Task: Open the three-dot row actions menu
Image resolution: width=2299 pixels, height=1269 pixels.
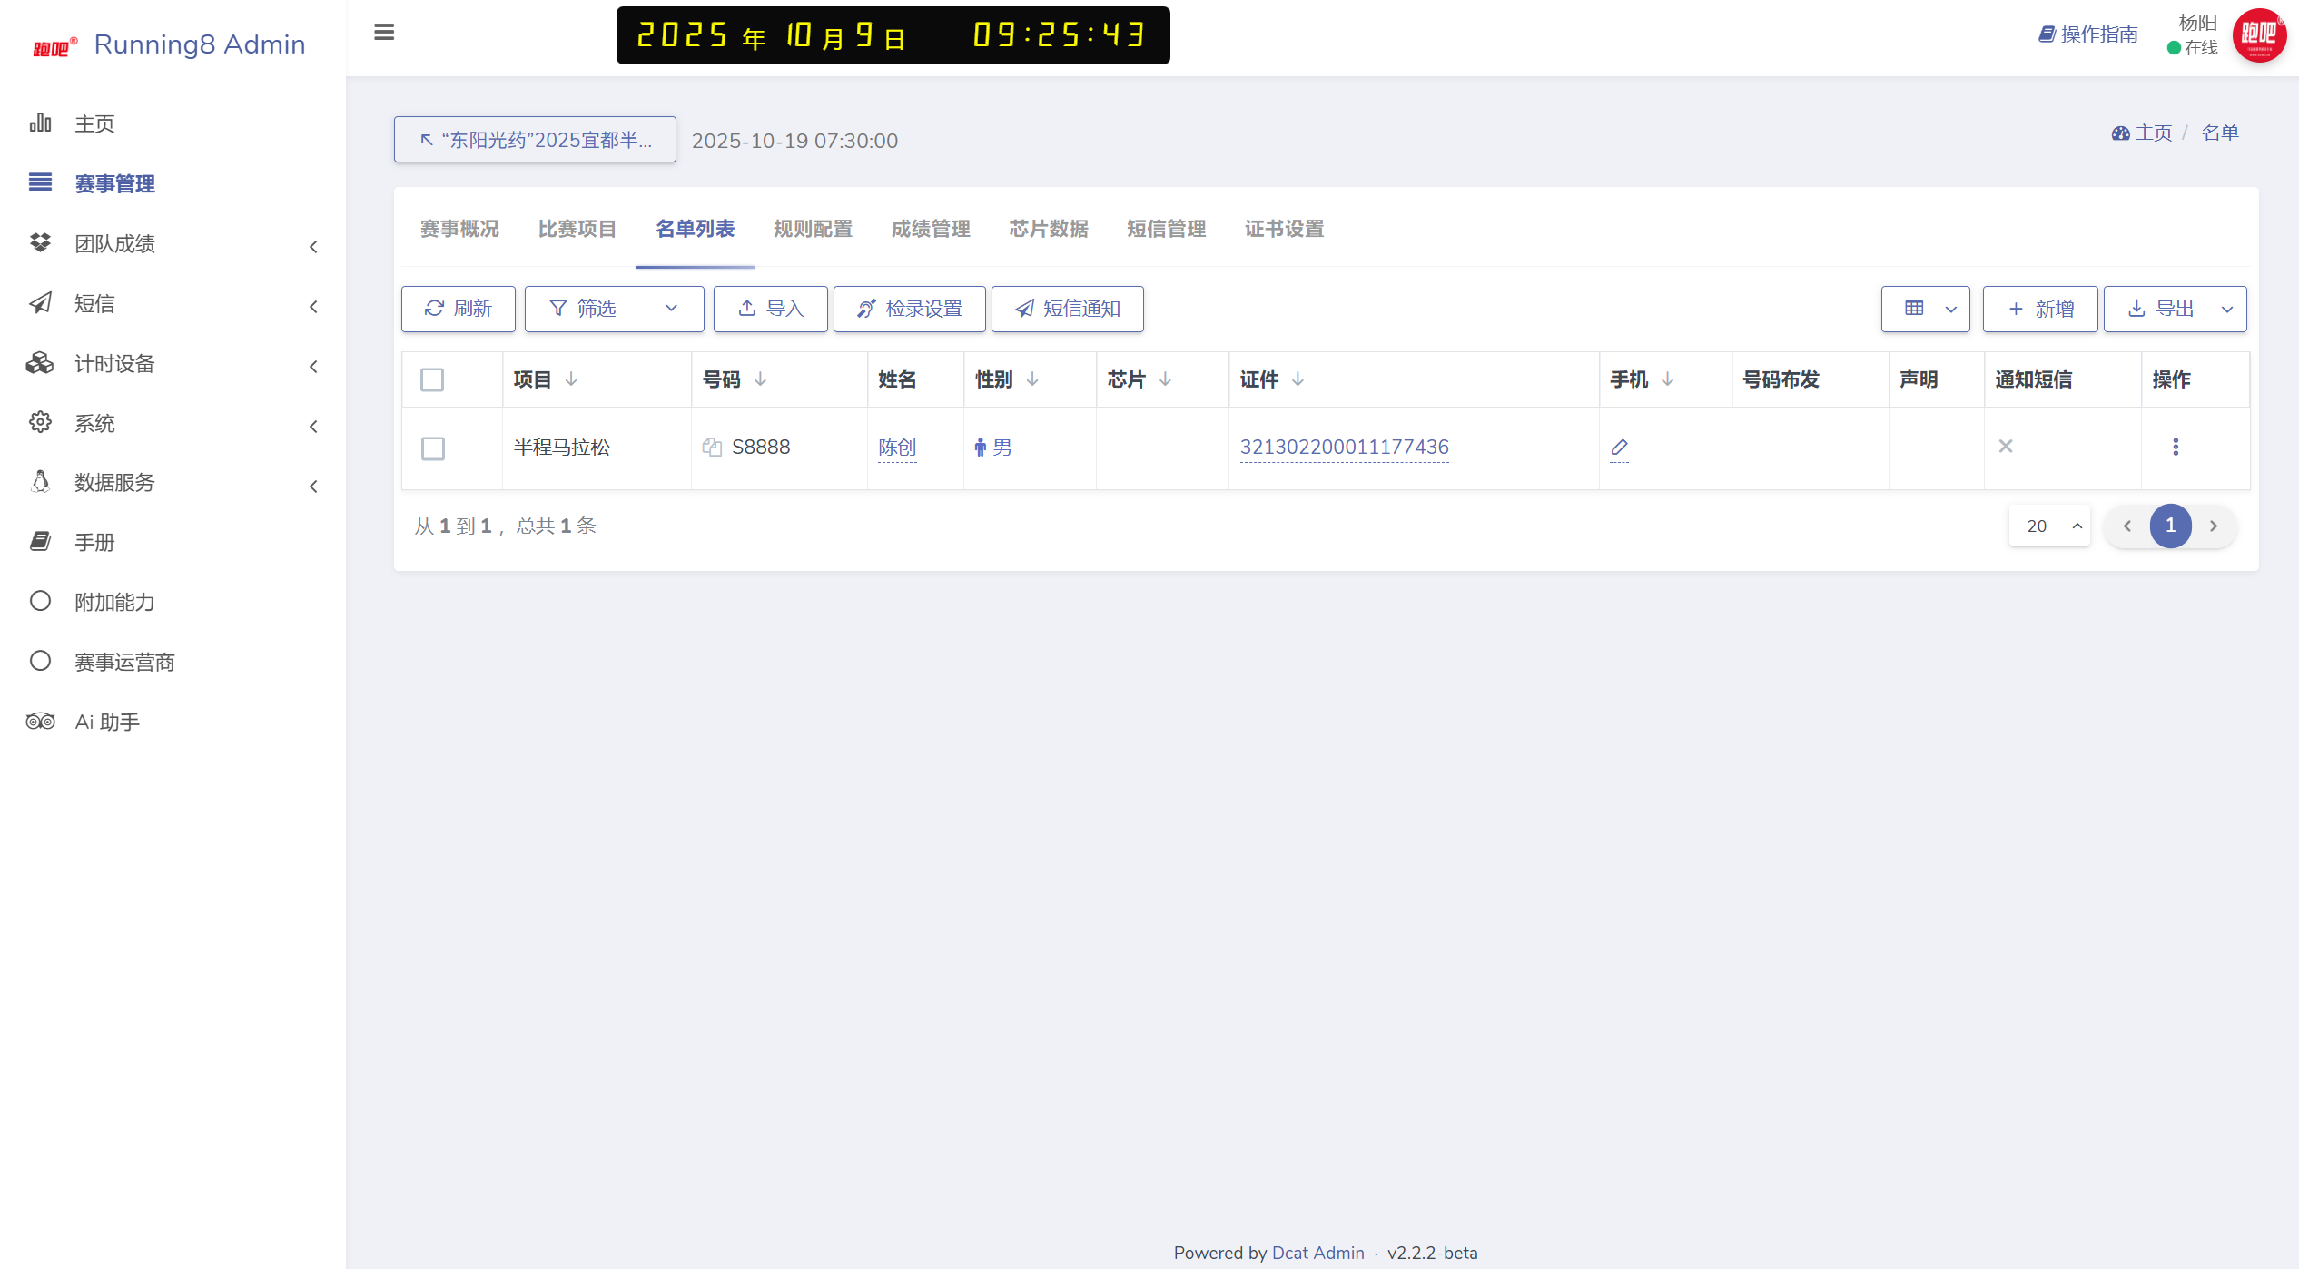Action: (2176, 447)
